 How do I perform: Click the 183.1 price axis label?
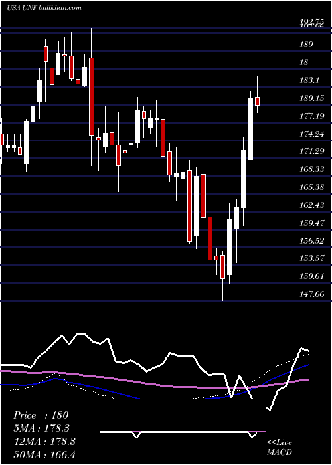click(x=309, y=80)
